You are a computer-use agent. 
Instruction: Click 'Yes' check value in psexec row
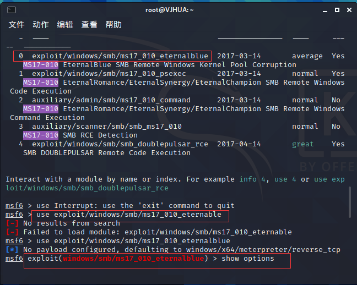click(338, 74)
